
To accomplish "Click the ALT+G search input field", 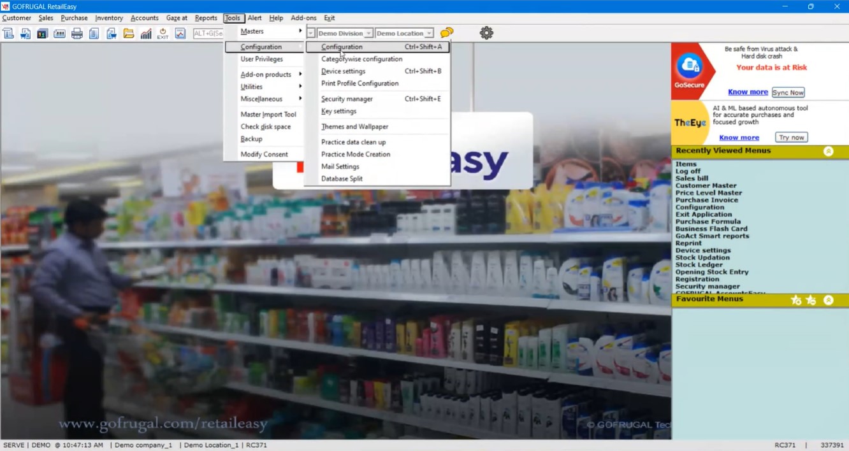I will (x=208, y=33).
